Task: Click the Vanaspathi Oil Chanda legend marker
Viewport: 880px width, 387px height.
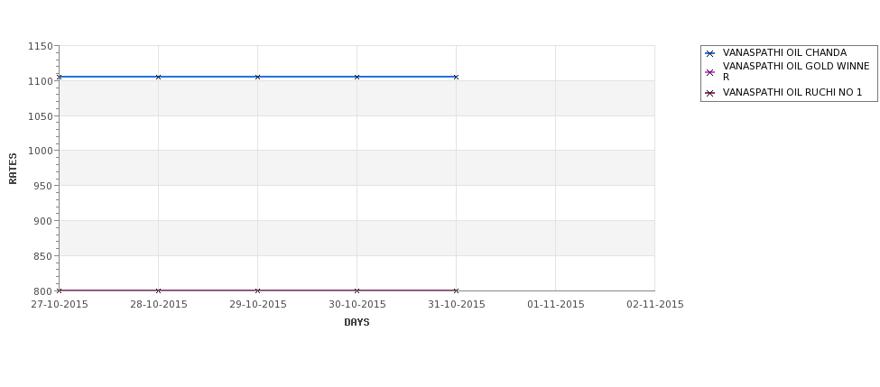Action: [710, 54]
